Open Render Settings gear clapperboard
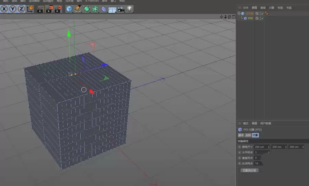This screenshot has width=309, height=186. (x=58, y=9)
